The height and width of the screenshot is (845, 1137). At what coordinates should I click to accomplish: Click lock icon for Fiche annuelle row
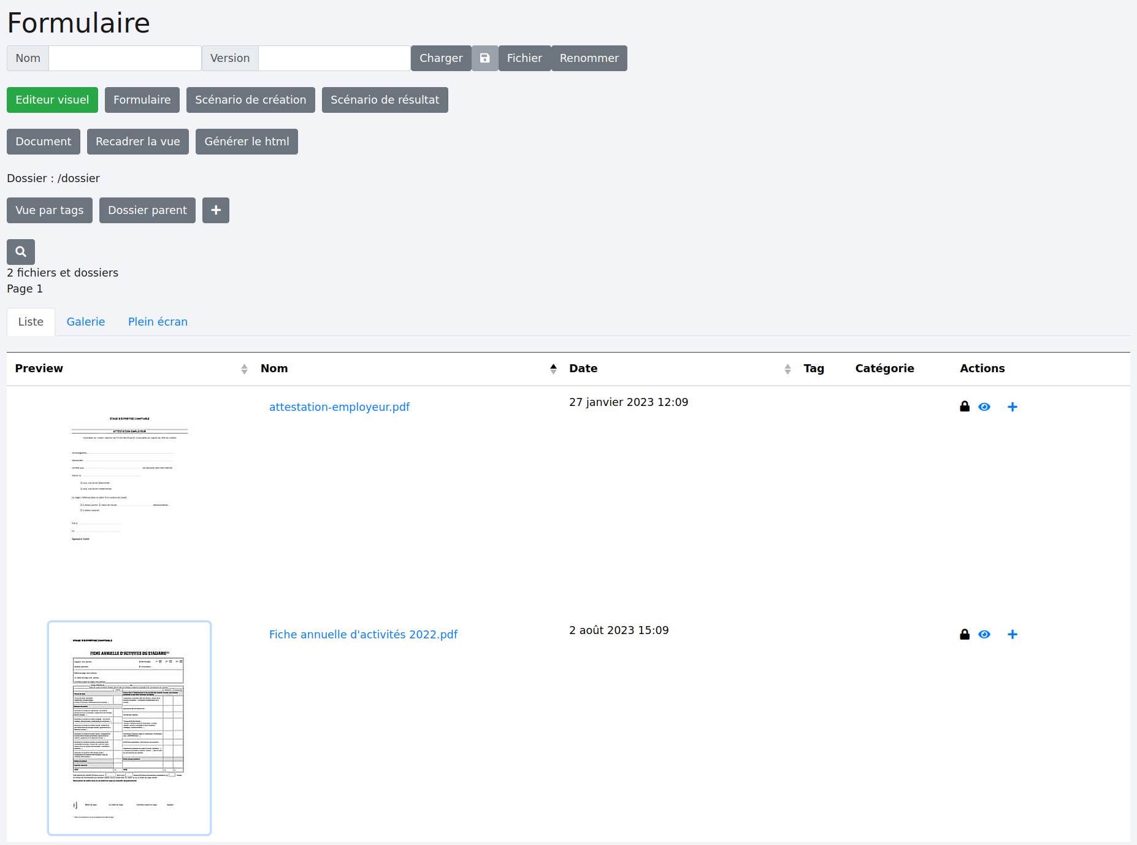(965, 634)
